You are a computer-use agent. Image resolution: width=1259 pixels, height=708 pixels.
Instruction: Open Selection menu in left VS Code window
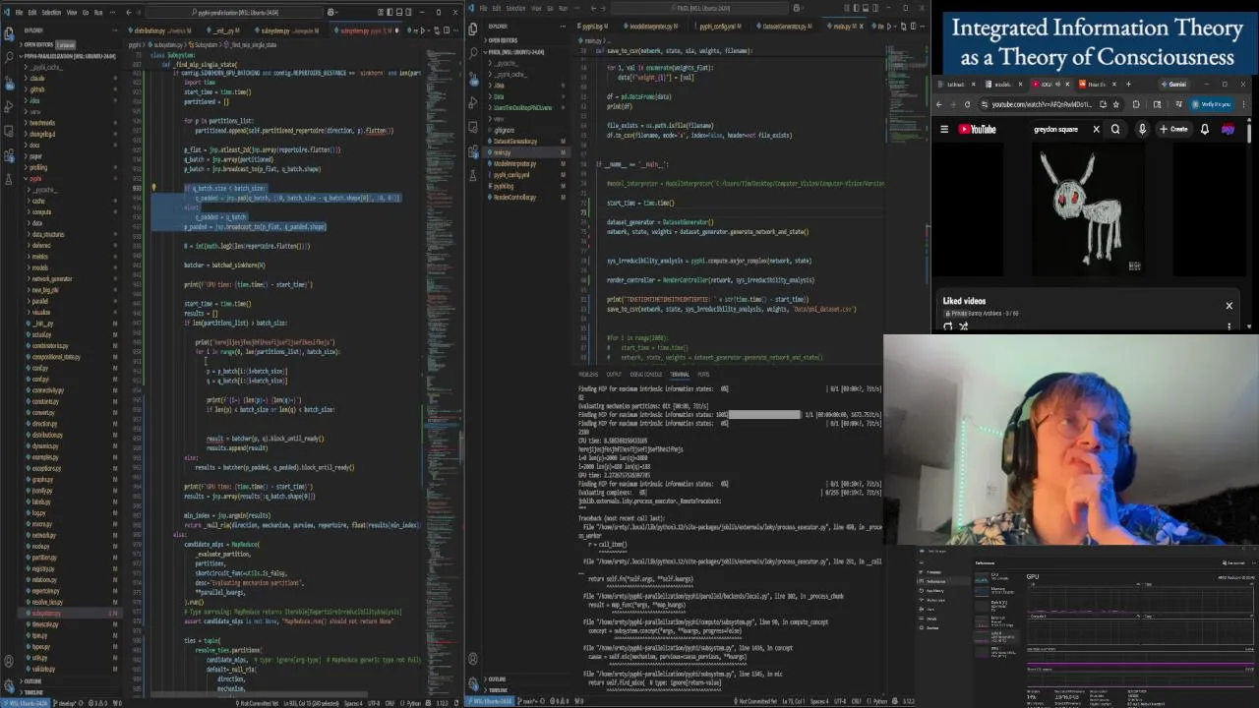click(x=51, y=13)
